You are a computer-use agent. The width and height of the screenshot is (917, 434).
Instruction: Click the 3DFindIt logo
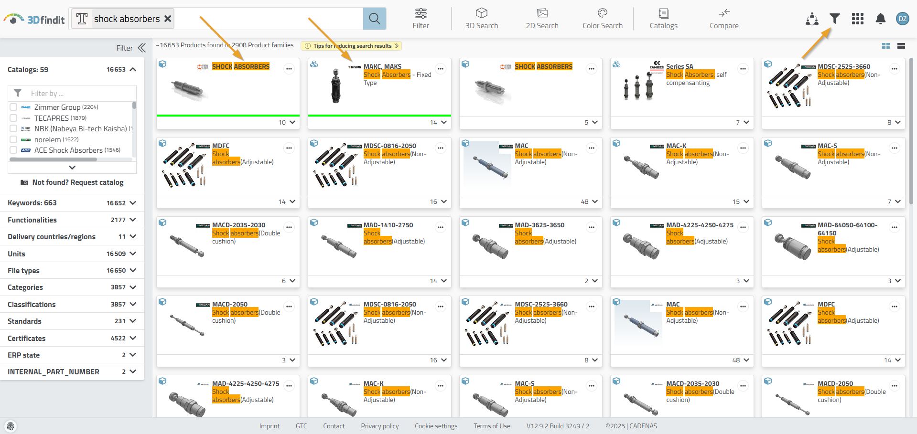pos(34,19)
